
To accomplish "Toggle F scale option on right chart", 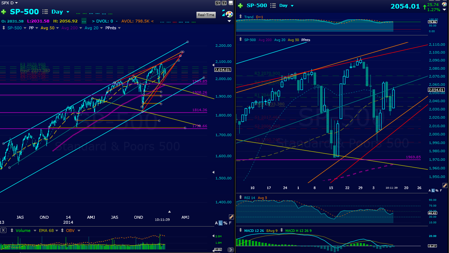I will click(x=441, y=191).
